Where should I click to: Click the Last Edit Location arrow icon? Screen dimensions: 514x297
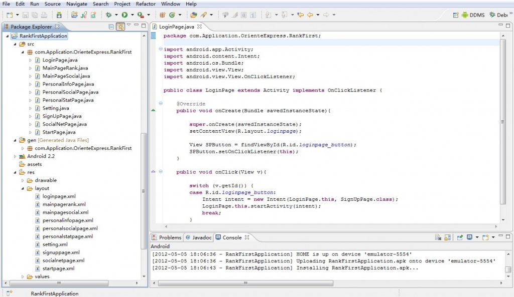click(300, 15)
